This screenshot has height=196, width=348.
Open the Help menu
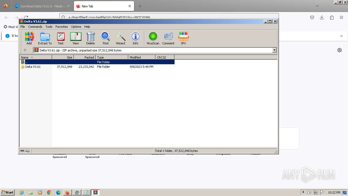(x=87, y=27)
